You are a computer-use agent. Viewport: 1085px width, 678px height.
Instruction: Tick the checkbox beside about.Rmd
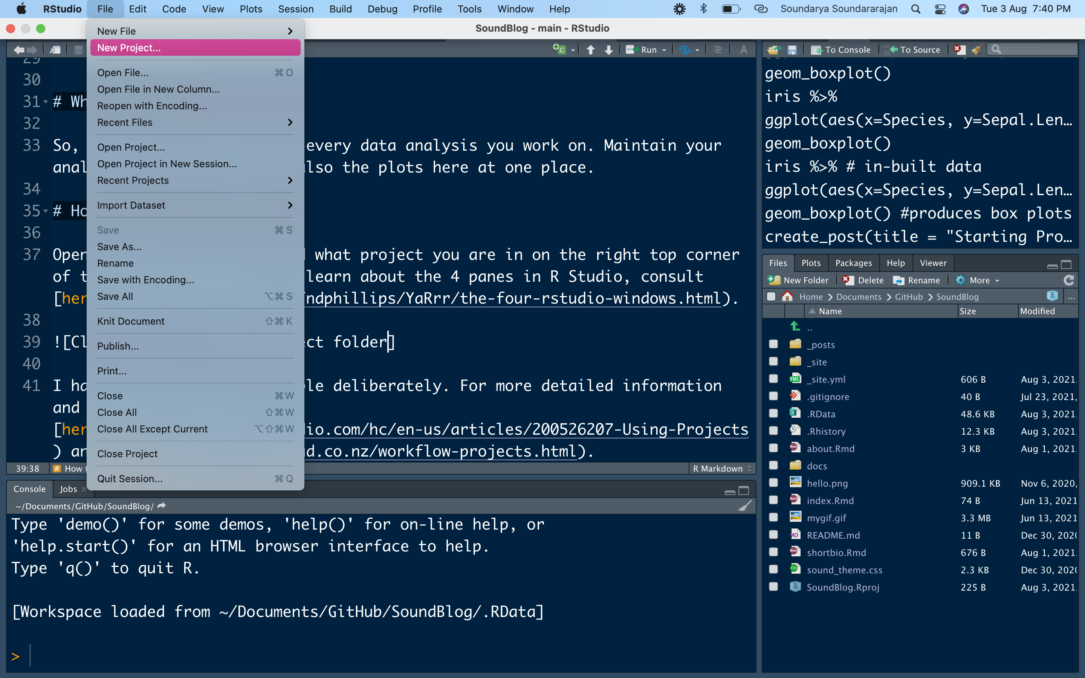coord(773,448)
